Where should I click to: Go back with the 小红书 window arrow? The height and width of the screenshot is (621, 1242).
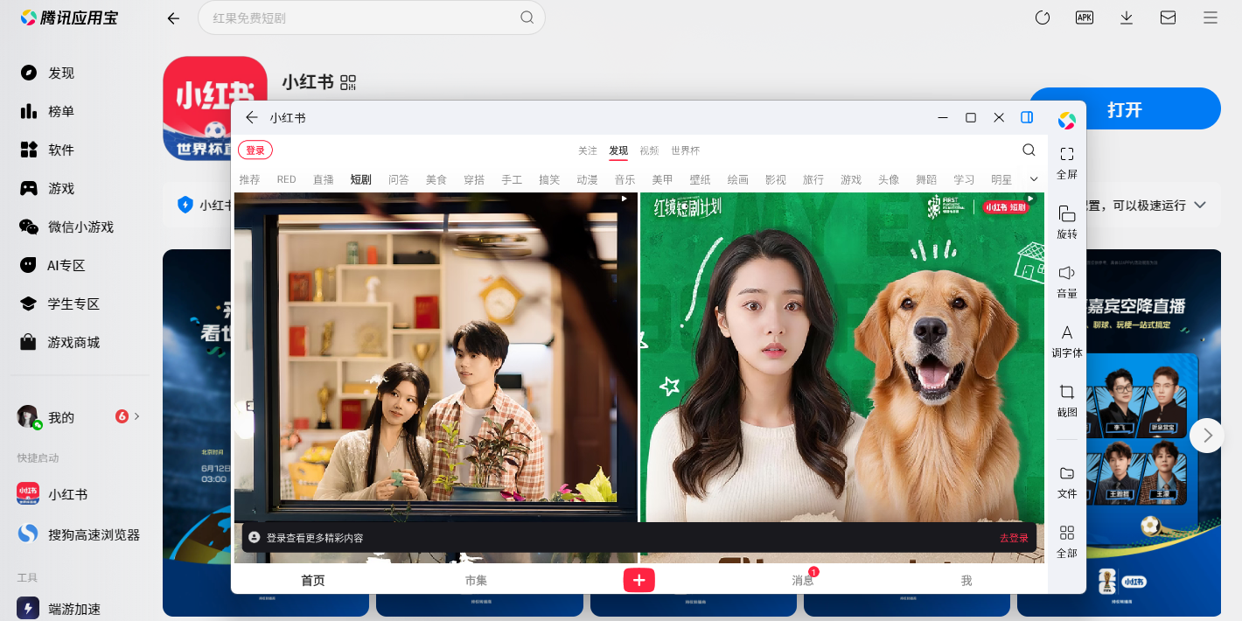(252, 117)
